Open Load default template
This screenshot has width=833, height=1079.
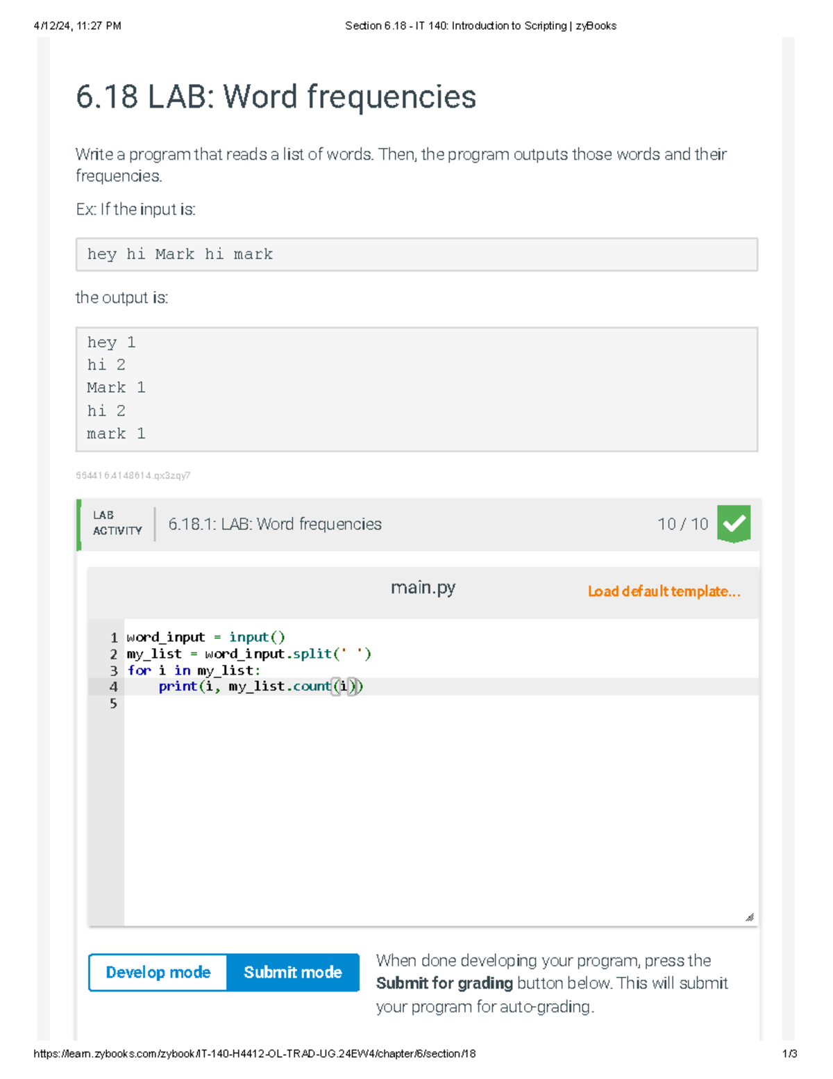coord(663,592)
